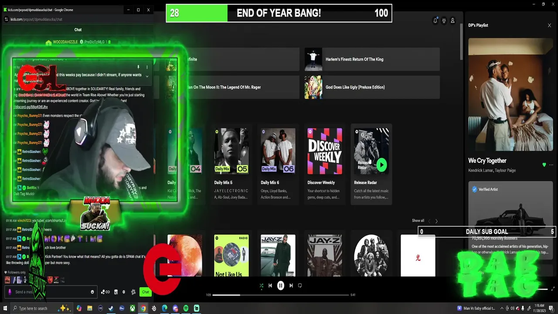This screenshot has width=558, height=314.
Task: Open Harlem's Finest: Return Of The King
Action: (372, 59)
